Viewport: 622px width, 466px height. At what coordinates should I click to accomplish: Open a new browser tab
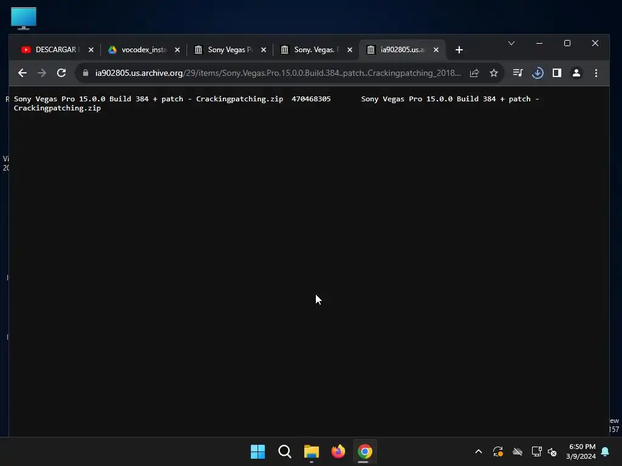[459, 50]
